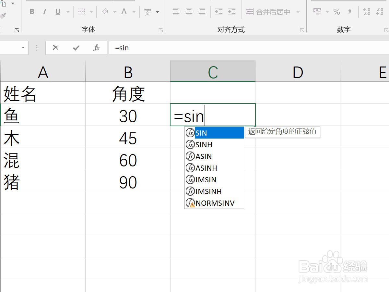The height and width of the screenshot is (292, 389).
Task: Confirm formula entry with the checkmark icon
Action: click(76, 48)
